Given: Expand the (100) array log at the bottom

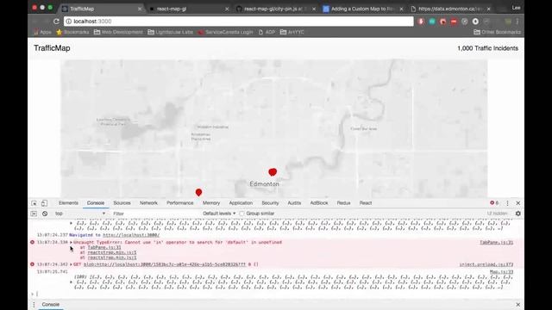Looking at the screenshot, I should (x=71, y=282).
